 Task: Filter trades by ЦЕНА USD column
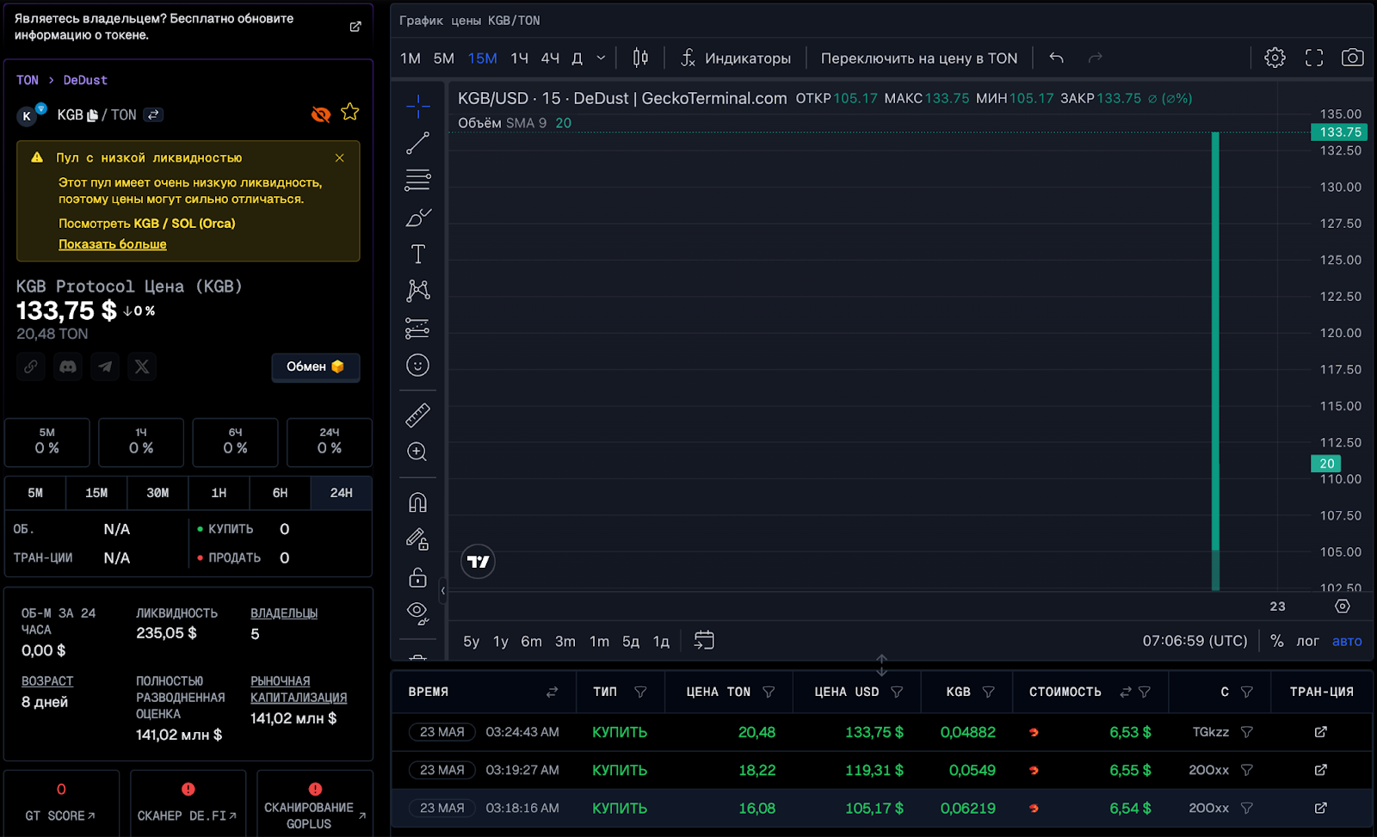897,692
